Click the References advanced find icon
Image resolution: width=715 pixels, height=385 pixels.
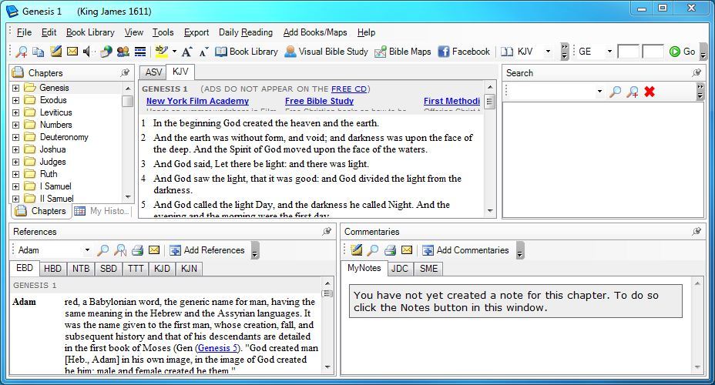click(120, 250)
